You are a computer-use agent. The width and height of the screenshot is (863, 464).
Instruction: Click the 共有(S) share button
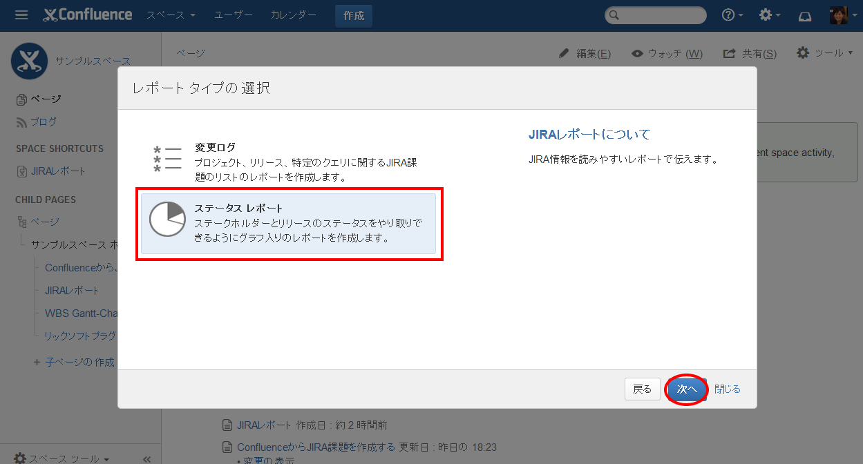click(x=750, y=53)
